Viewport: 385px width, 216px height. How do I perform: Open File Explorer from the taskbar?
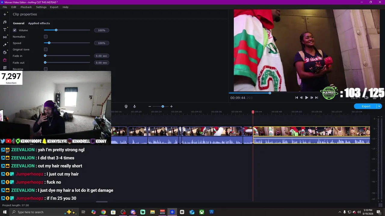click(x=152, y=212)
